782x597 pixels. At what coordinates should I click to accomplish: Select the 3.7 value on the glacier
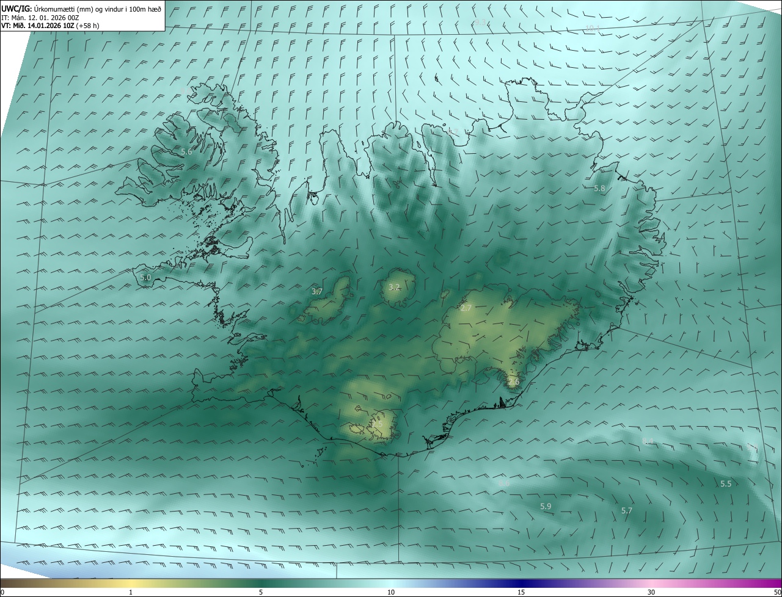click(316, 292)
